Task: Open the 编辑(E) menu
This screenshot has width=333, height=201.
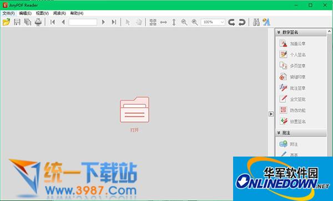Action: click(26, 13)
